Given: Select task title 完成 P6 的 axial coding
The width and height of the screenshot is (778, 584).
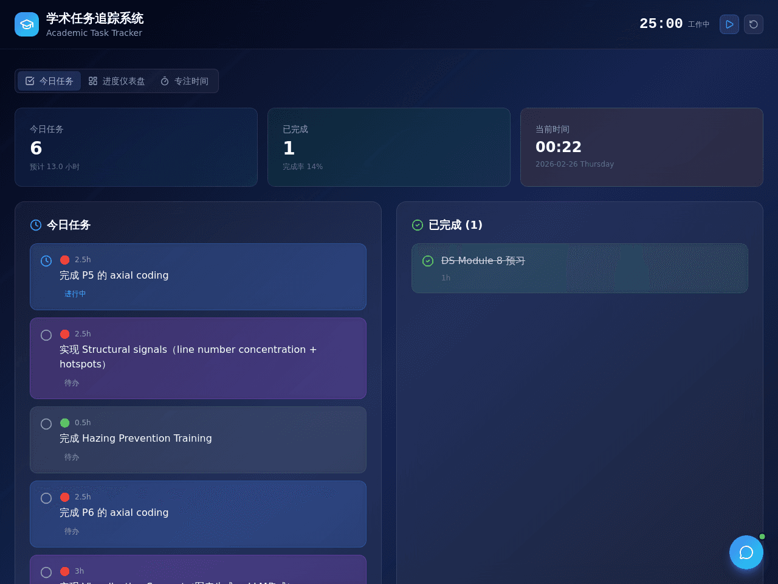Looking at the screenshot, I should click(x=114, y=513).
